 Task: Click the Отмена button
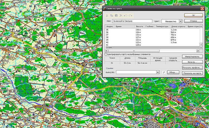click(x=193, y=21)
